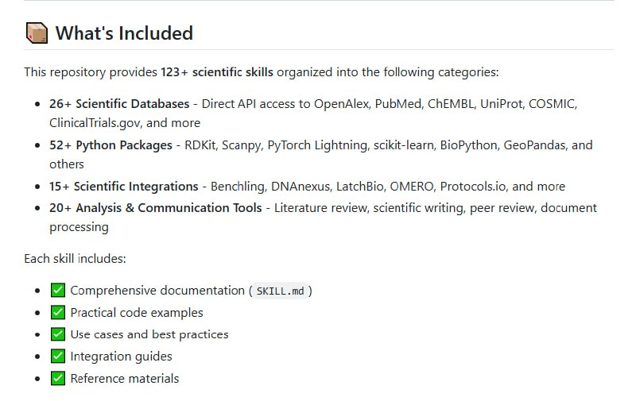Image resolution: width=636 pixels, height=401 pixels.
Task: Click the SKILL.md inline code label
Action: click(281, 291)
